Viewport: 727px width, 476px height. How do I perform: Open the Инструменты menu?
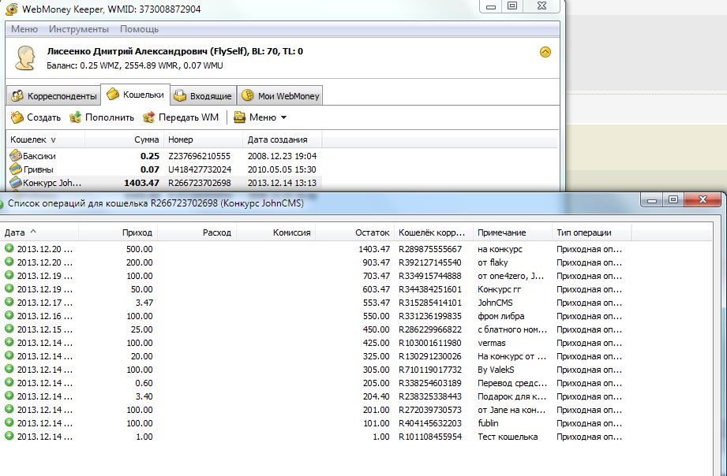pyautogui.click(x=79, y=29)
